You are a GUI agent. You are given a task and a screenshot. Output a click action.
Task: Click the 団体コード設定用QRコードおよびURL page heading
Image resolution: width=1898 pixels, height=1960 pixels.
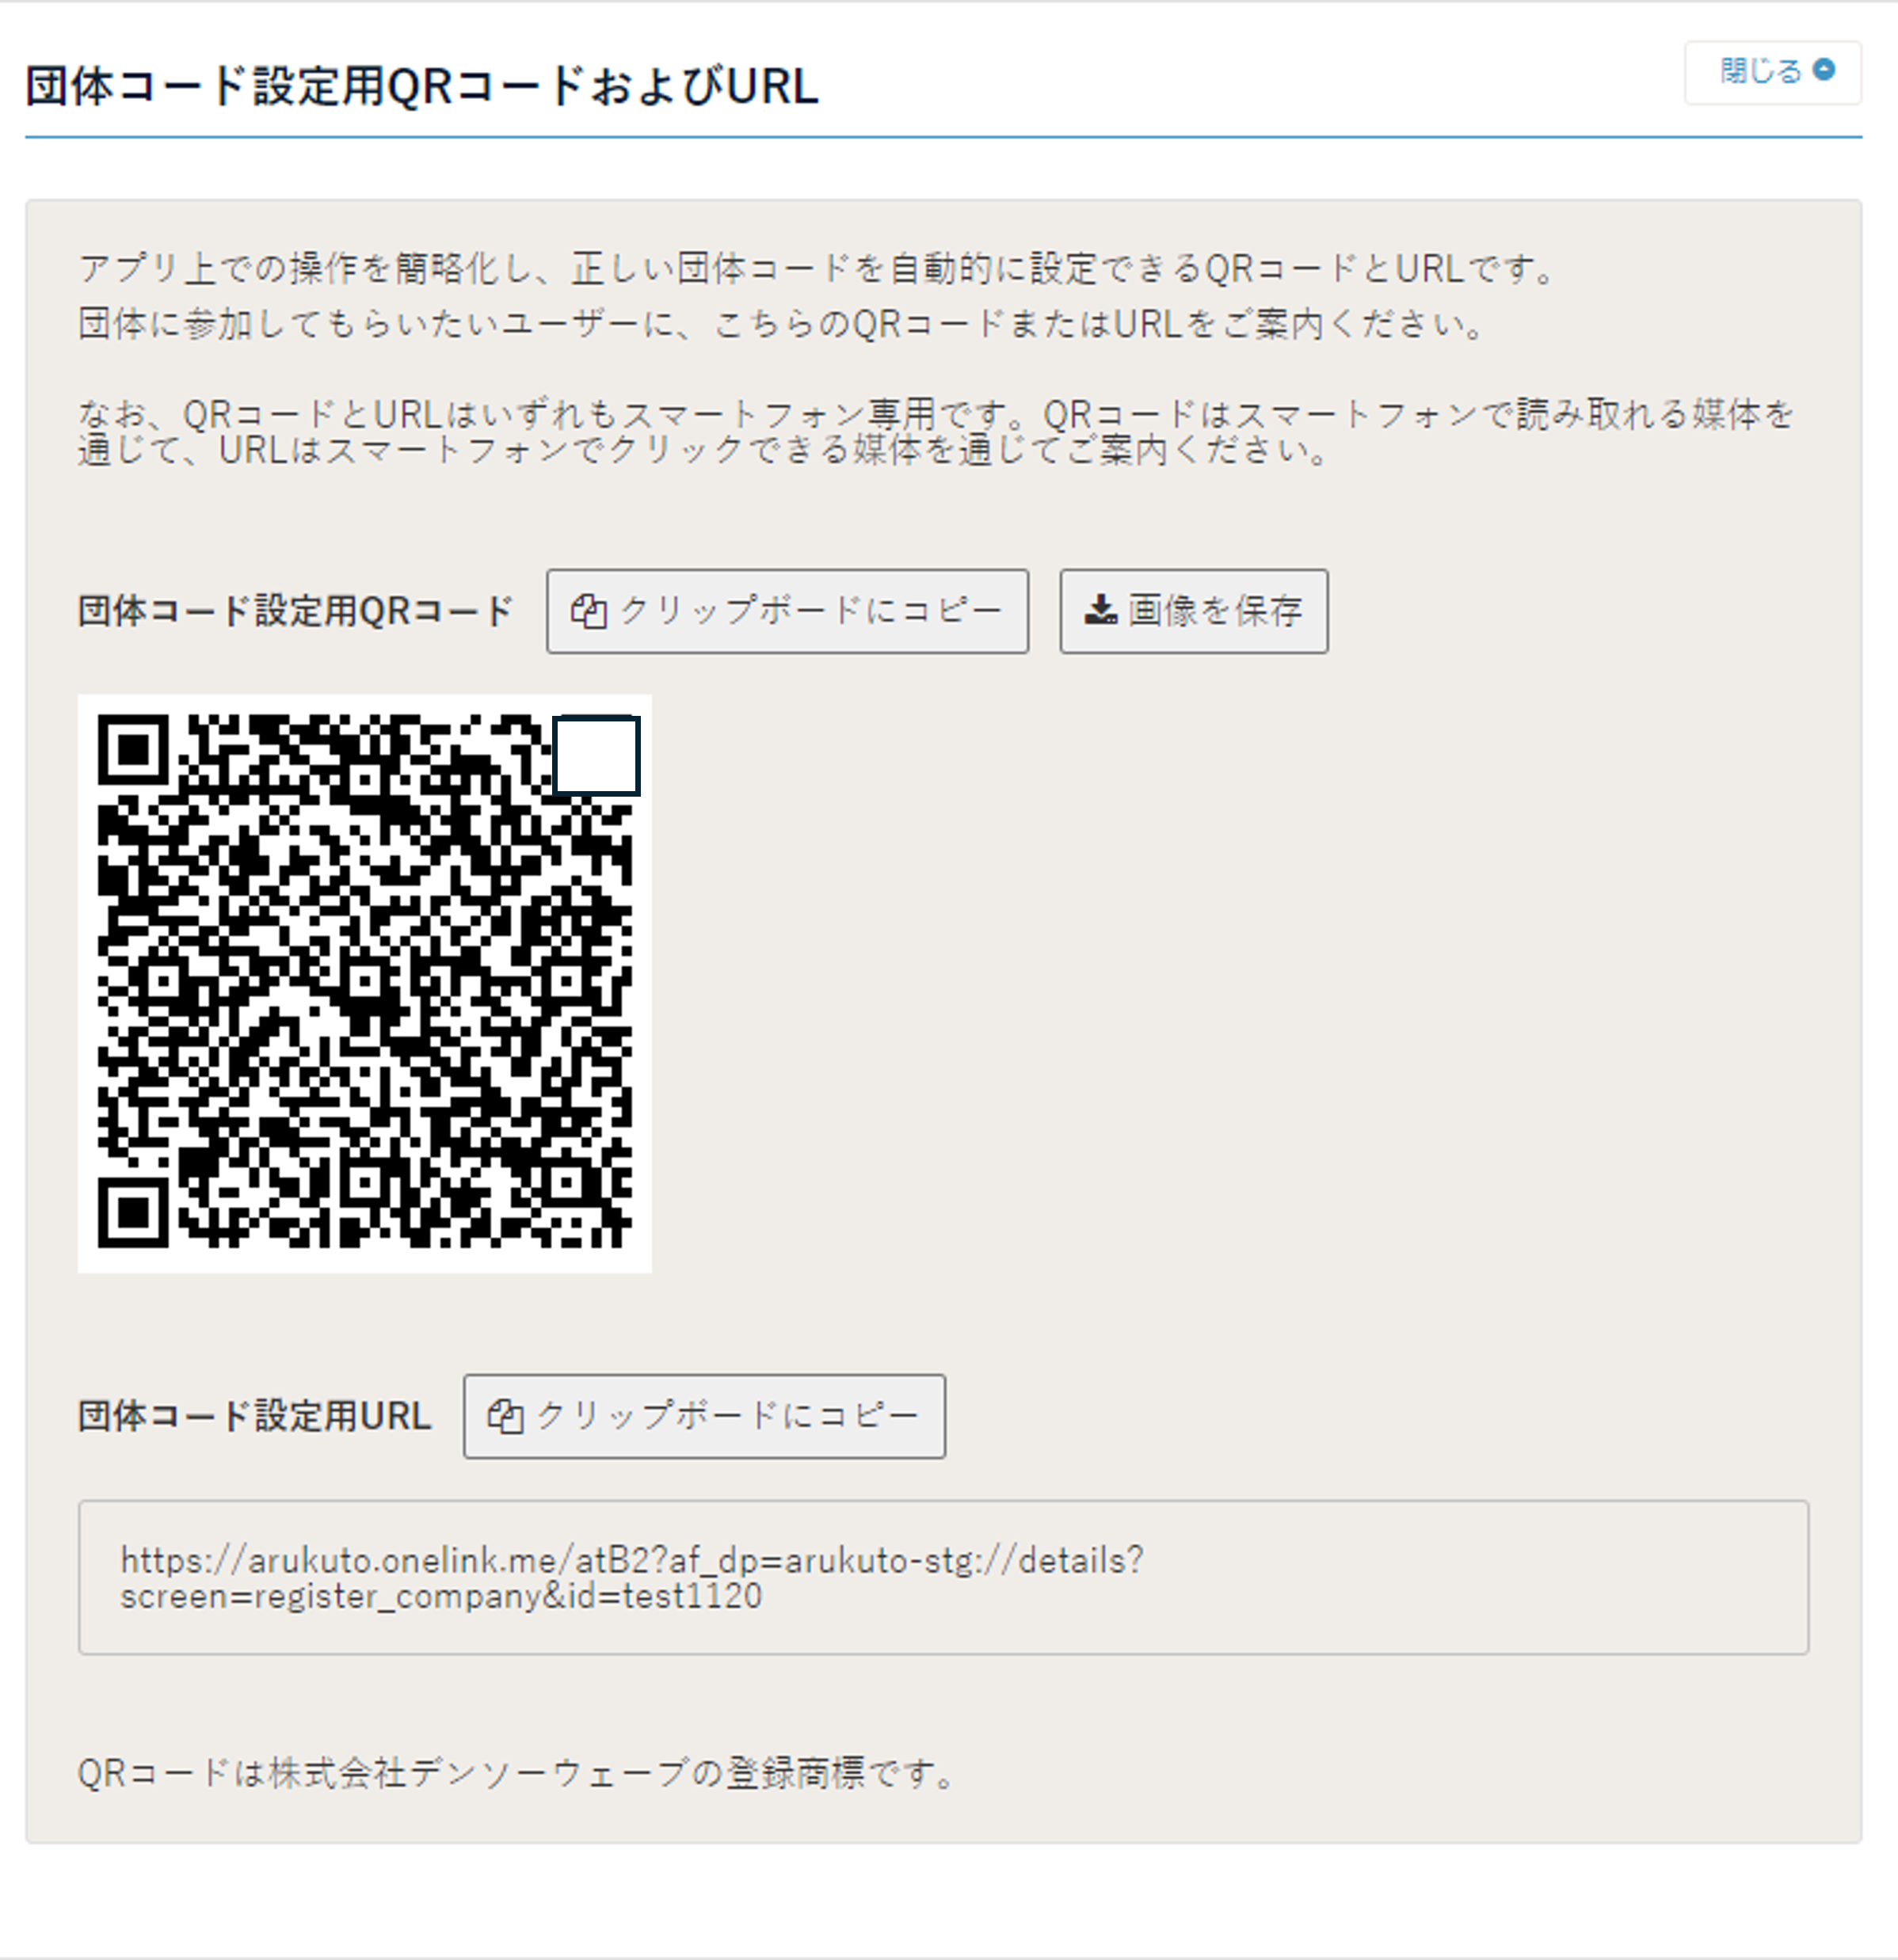(x=421, y=86)
